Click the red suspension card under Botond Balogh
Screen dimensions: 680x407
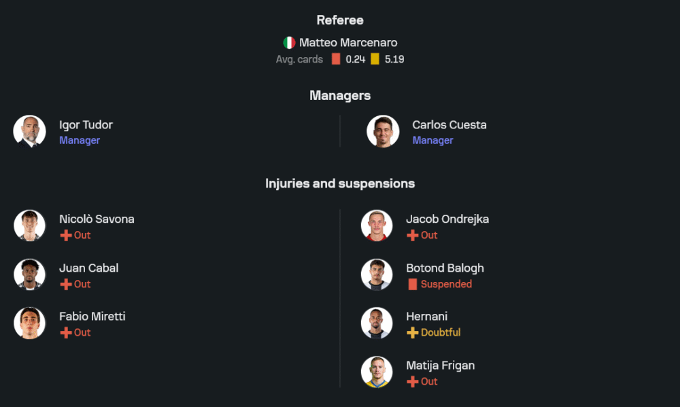[412, 284]
